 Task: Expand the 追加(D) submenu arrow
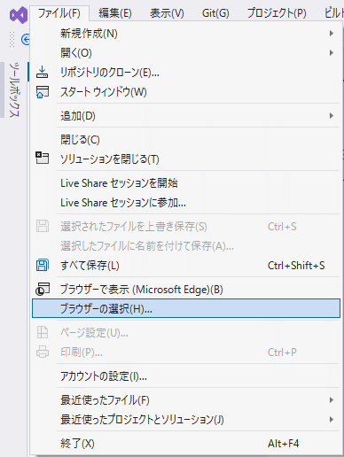[x=332, y=116]
